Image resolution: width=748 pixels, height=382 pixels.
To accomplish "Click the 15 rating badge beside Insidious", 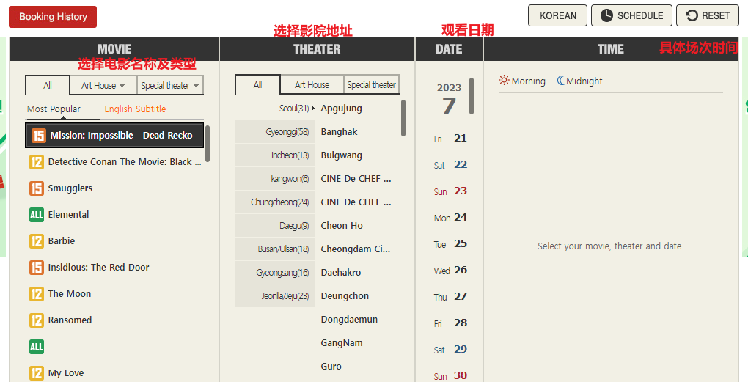I will 37,268.
